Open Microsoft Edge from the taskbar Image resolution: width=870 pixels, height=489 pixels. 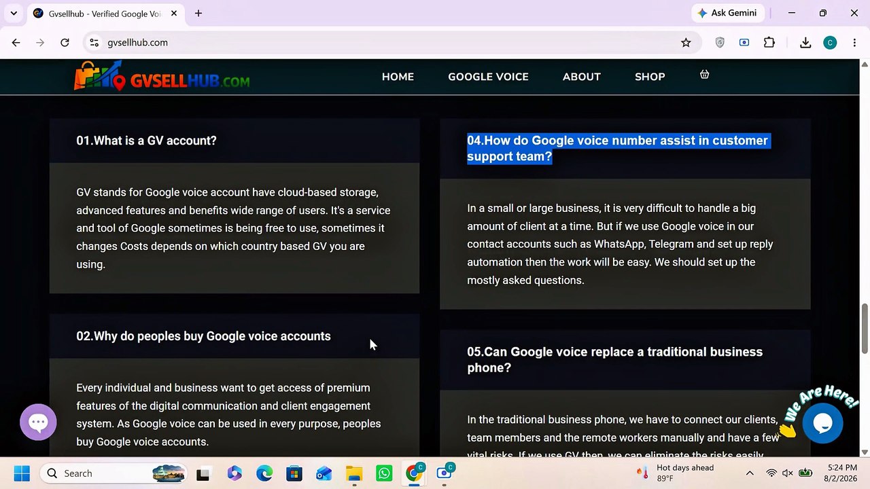264,473
